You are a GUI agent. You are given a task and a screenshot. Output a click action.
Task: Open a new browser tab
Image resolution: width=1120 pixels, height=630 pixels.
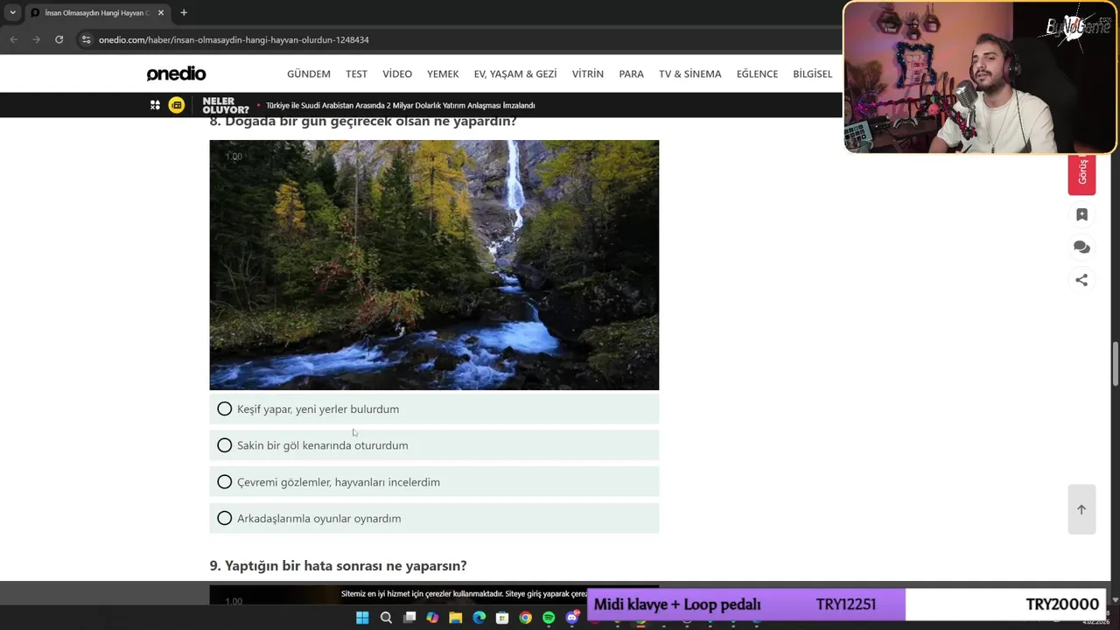[x=184, y=13]
